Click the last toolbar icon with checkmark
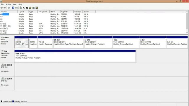189x106 pixels. point(37,8)
